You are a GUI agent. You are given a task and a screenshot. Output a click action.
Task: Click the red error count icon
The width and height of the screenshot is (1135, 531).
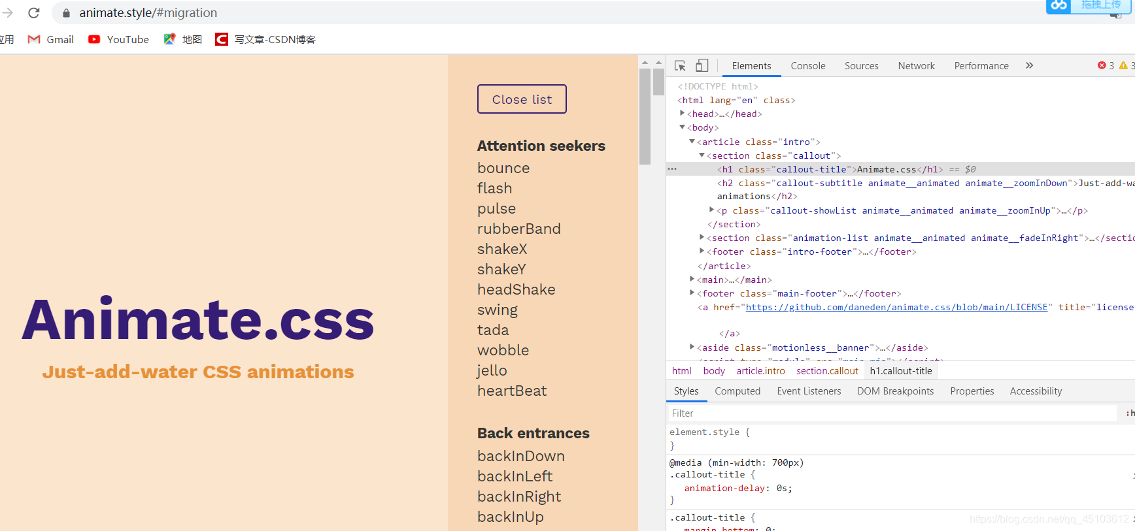pos(1102,65)
